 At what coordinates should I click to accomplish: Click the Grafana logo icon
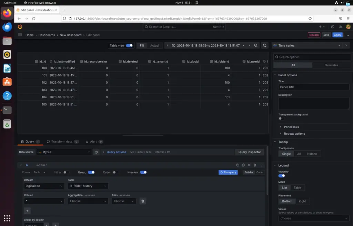[x=20, y=27]
